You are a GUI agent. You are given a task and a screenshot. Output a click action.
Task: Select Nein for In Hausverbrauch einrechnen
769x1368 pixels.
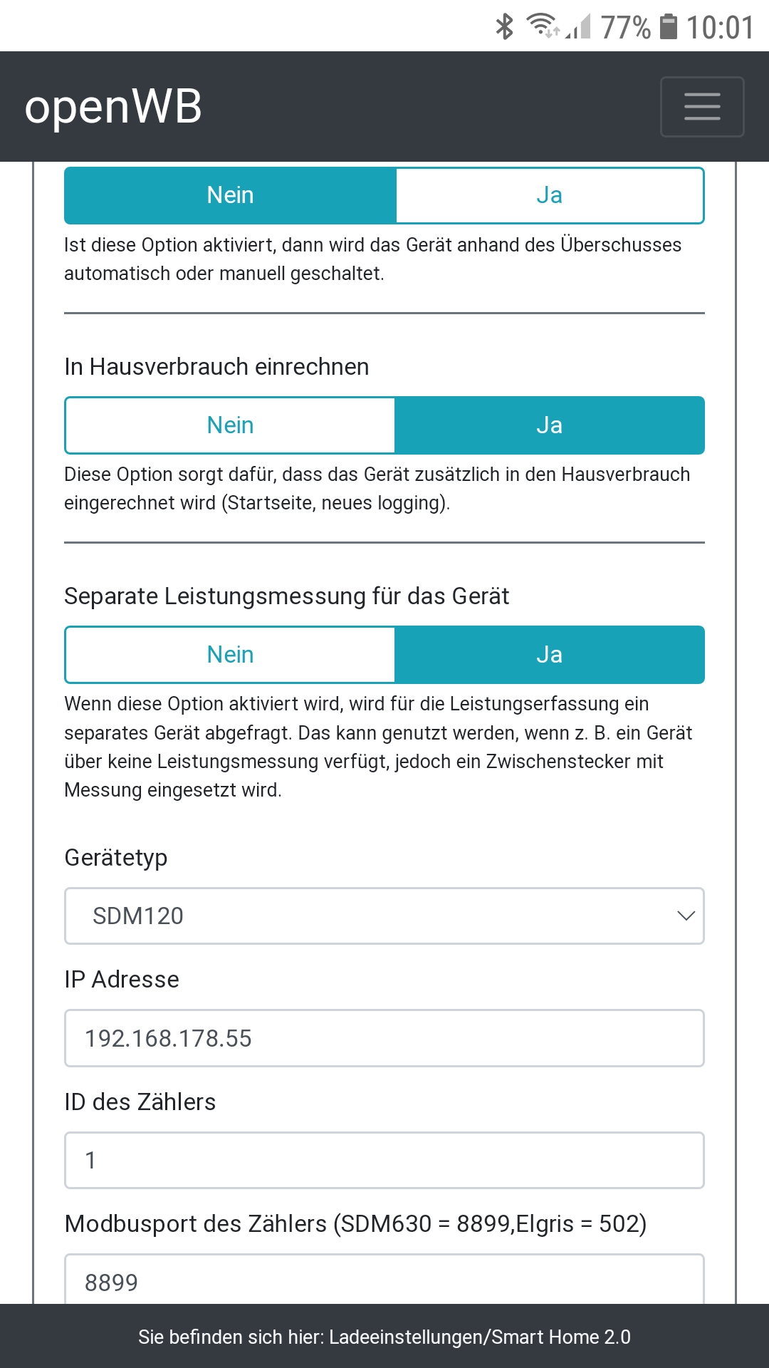pyautogui.click(x=230, y=425)
